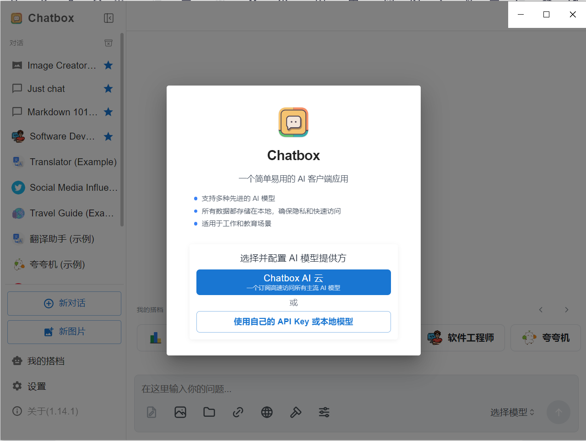Click the hammer tools icon

click(x=296, y=412)
